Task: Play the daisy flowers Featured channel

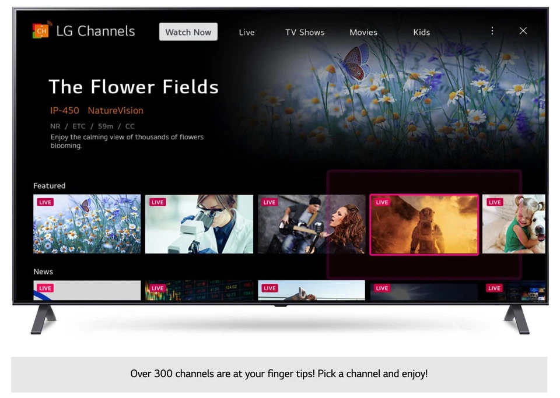Action: 86,224
